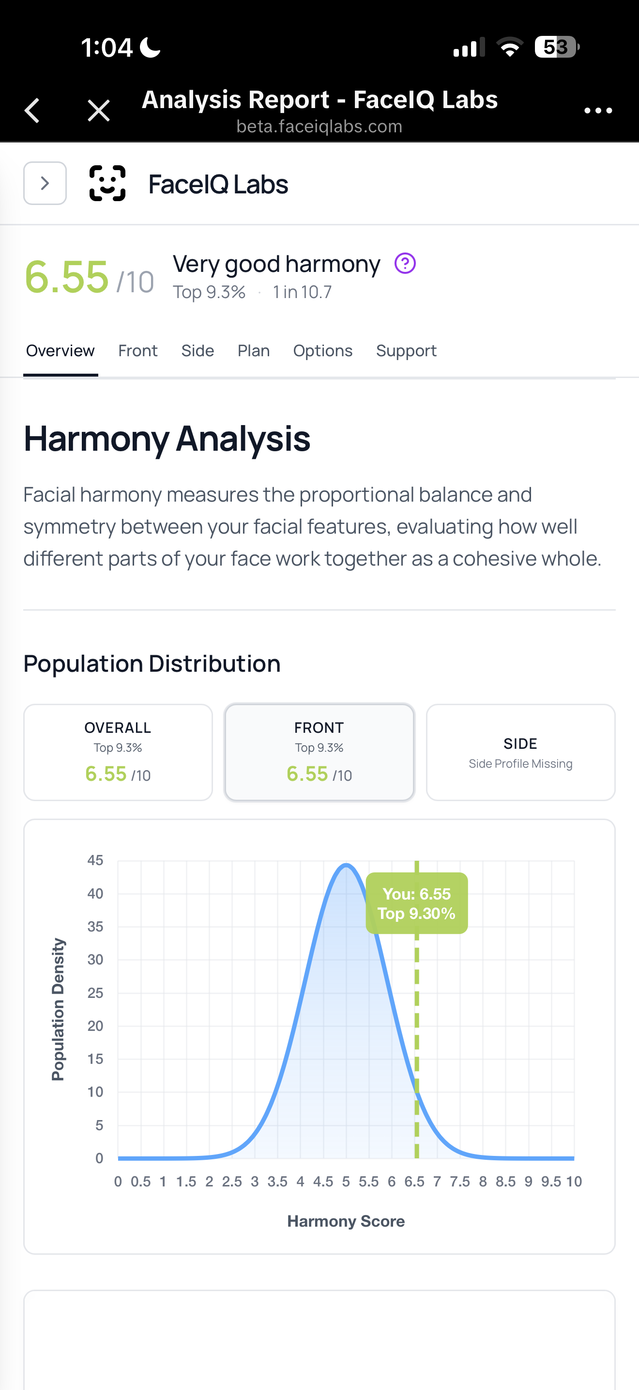639x1390 pixels.
Task: Select the FRONT distribution card
Action: tap(319, 752)
